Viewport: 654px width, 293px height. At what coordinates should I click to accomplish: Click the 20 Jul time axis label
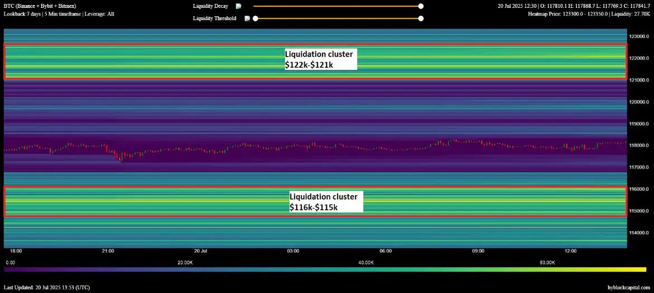click(201, 251)
